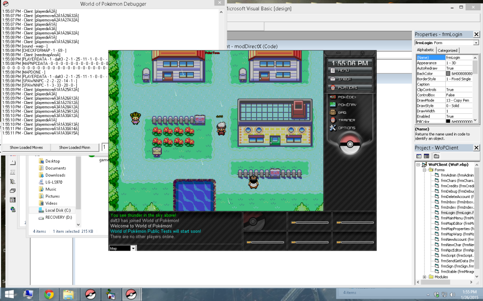Click the Visual Basic taskbar icon

pos(110,294)
